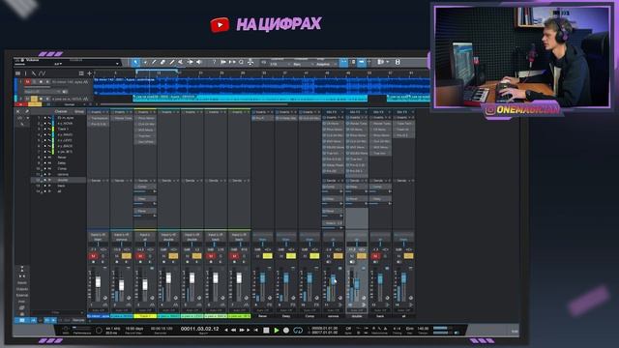
Task: Click the add track plus icon
Action: (90, 73)
